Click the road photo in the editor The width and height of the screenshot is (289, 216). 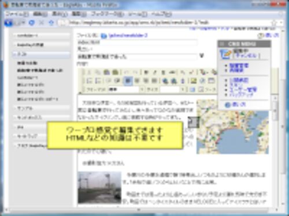[x=99, y=188]
